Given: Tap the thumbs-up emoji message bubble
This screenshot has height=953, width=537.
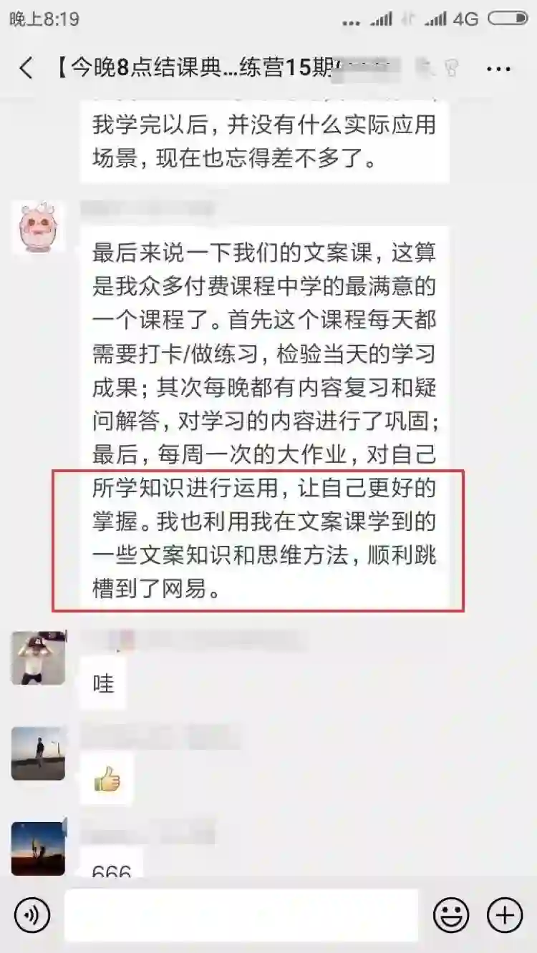Looking at the screenshot, I should point(107,779).
